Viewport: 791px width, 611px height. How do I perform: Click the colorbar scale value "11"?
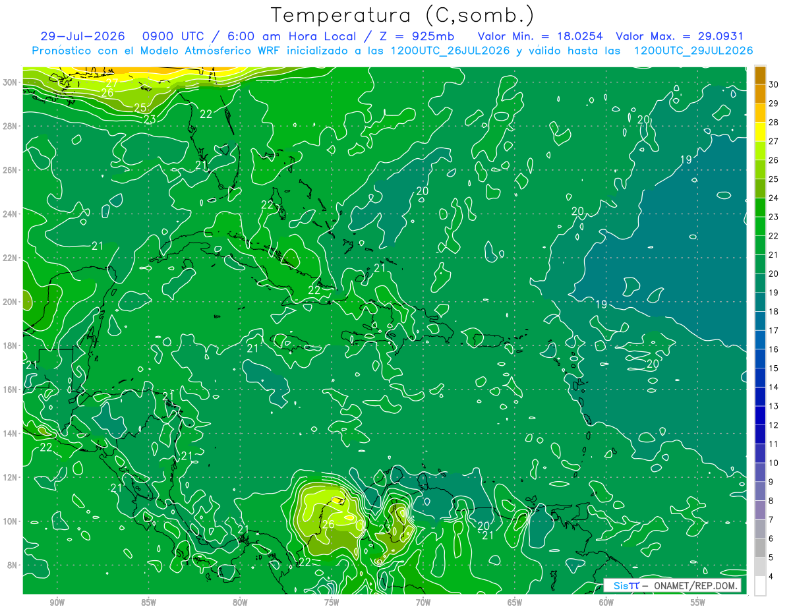774,444
